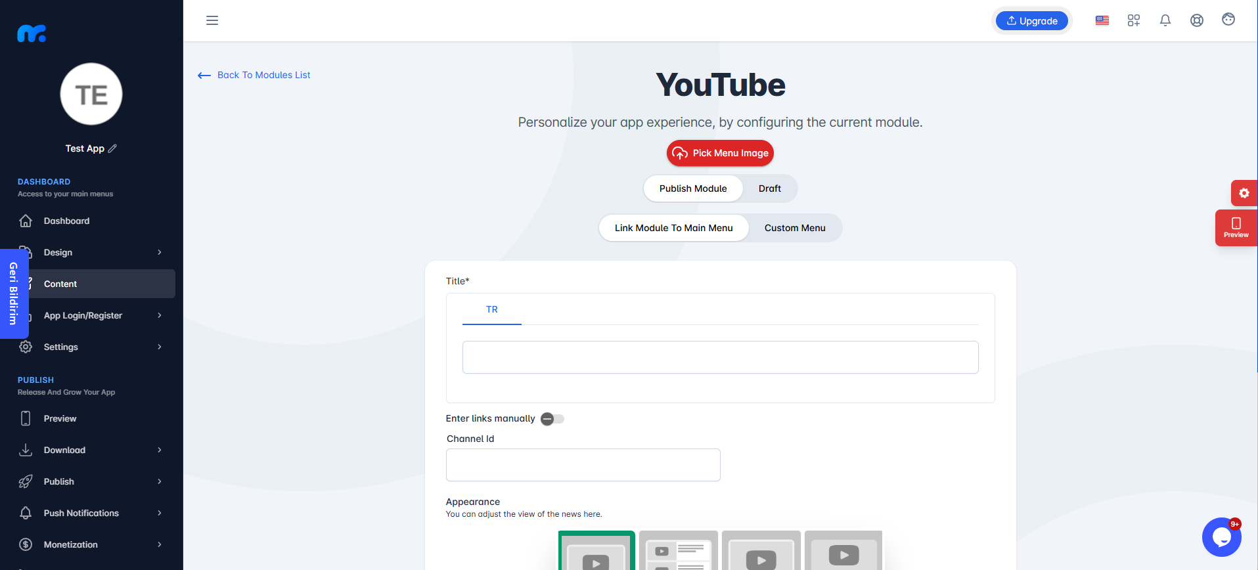Click the Download arrow icon in sidebar
Image resolution: width=1258 pixels, height=570 pixels.
[26, 450]
